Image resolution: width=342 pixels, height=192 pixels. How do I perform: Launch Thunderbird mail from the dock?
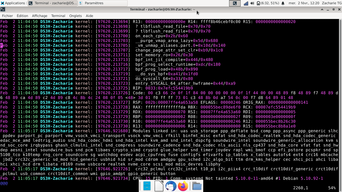(171, 186)
